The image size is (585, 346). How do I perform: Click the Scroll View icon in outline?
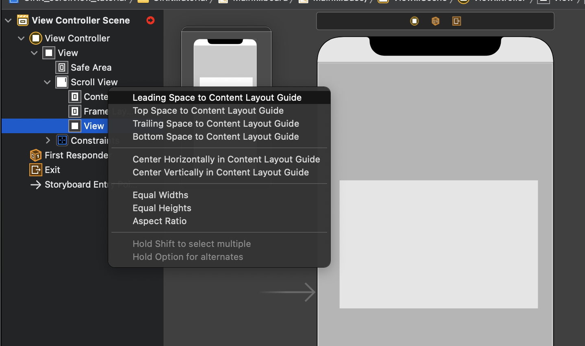point(62,82)
